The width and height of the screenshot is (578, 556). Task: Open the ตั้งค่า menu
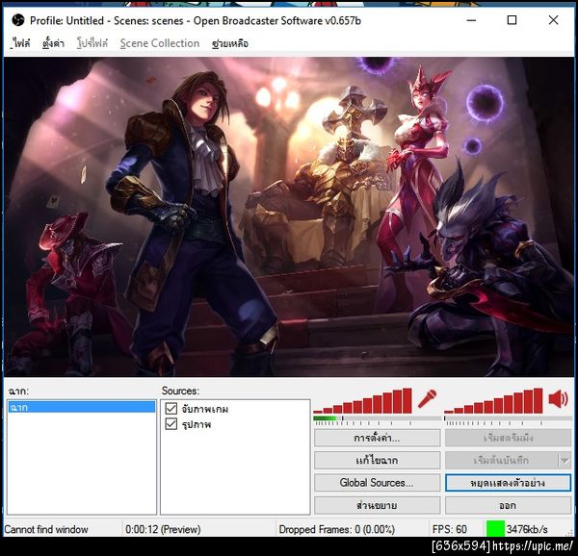click(53, 43)
